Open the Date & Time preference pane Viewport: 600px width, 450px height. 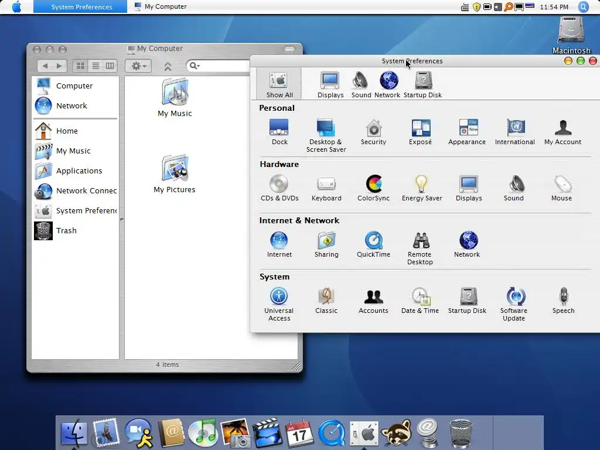420,301
